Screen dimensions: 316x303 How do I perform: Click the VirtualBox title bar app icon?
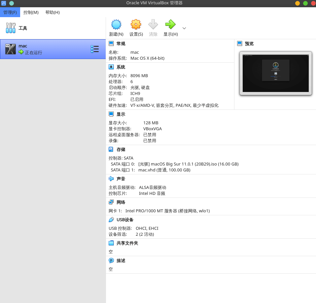click(4, 3)
